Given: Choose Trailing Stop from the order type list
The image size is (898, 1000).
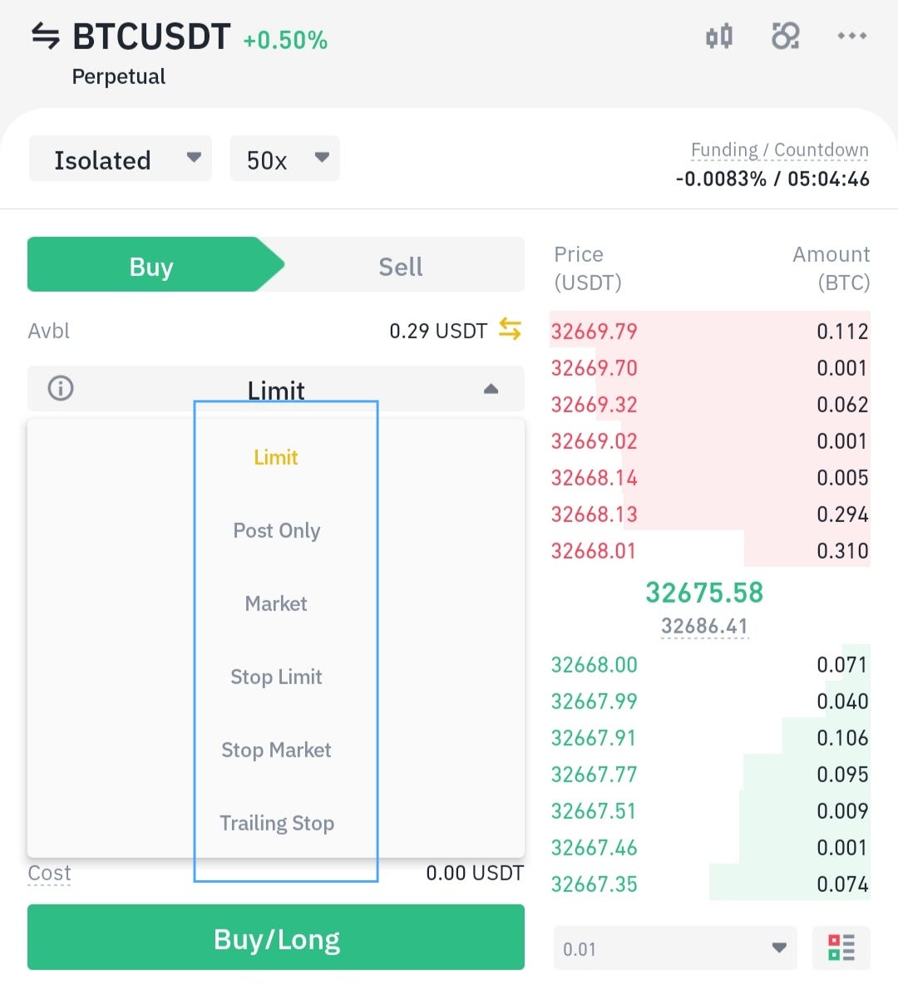Looking at the screenshot, I should point(276,823).
